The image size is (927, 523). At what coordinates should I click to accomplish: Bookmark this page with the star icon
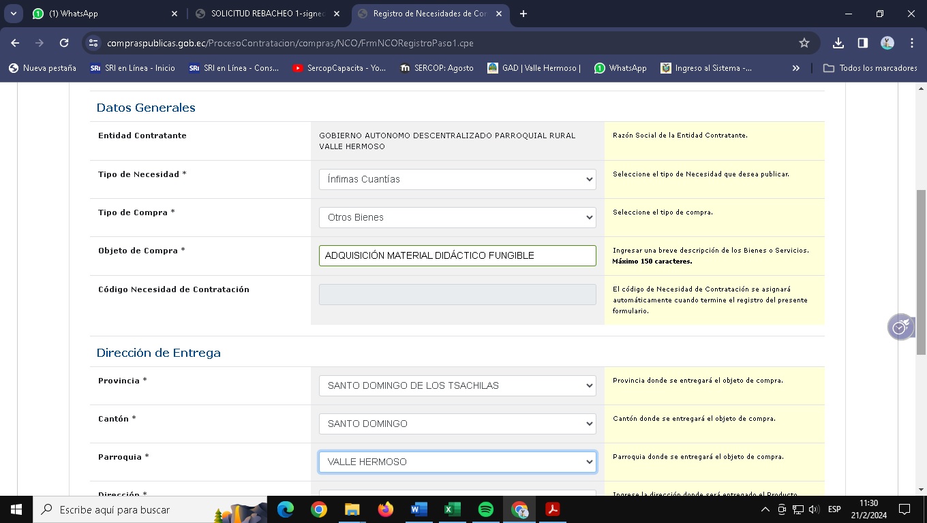click(804, 43)
